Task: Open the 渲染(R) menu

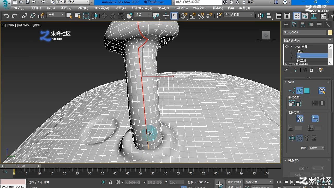Action: pos(164,8)
